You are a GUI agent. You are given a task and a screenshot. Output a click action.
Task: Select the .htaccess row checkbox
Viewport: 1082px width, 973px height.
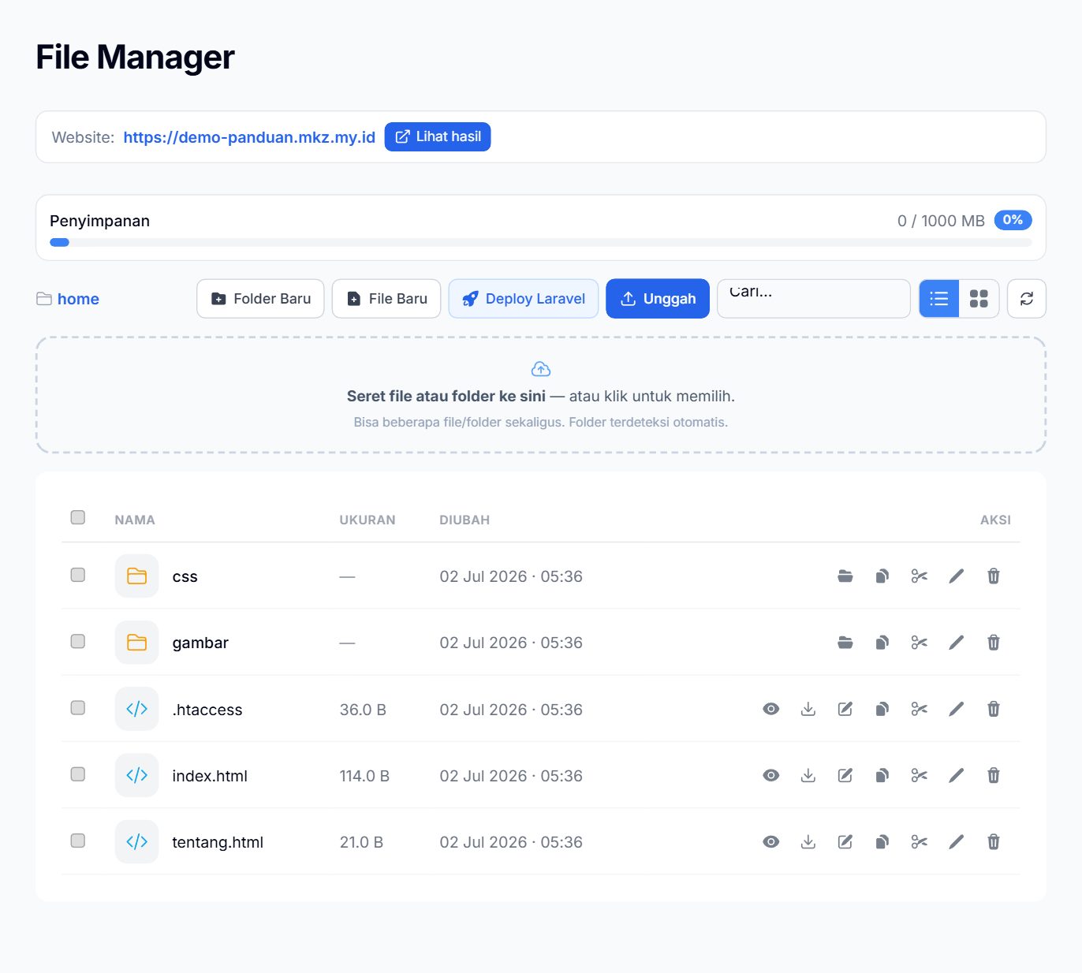(78, 707)
